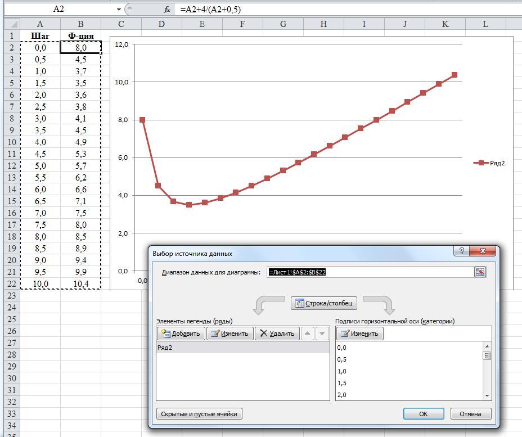Click cell A3 with value 0,5
This screenshot has height=437, width=522.
[40, 59]
